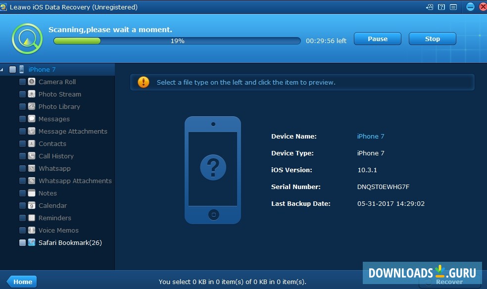
Task: Click the selection summary status text
Action: tap(232, 282)
